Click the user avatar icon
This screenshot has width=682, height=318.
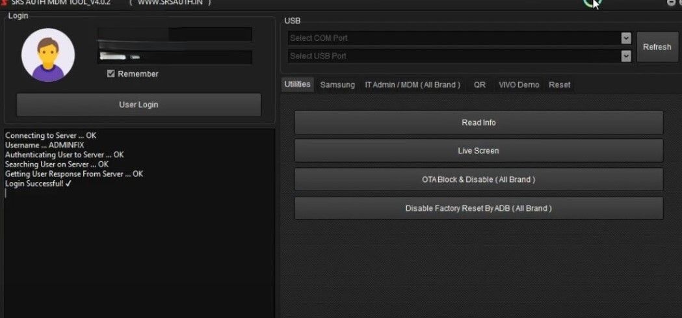point(48,55)
